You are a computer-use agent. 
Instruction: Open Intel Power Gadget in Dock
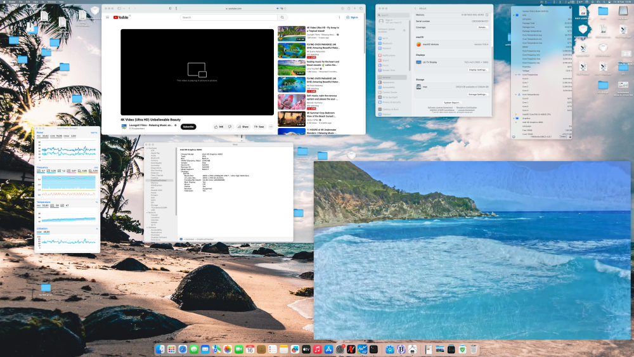(x=362, y=349)
